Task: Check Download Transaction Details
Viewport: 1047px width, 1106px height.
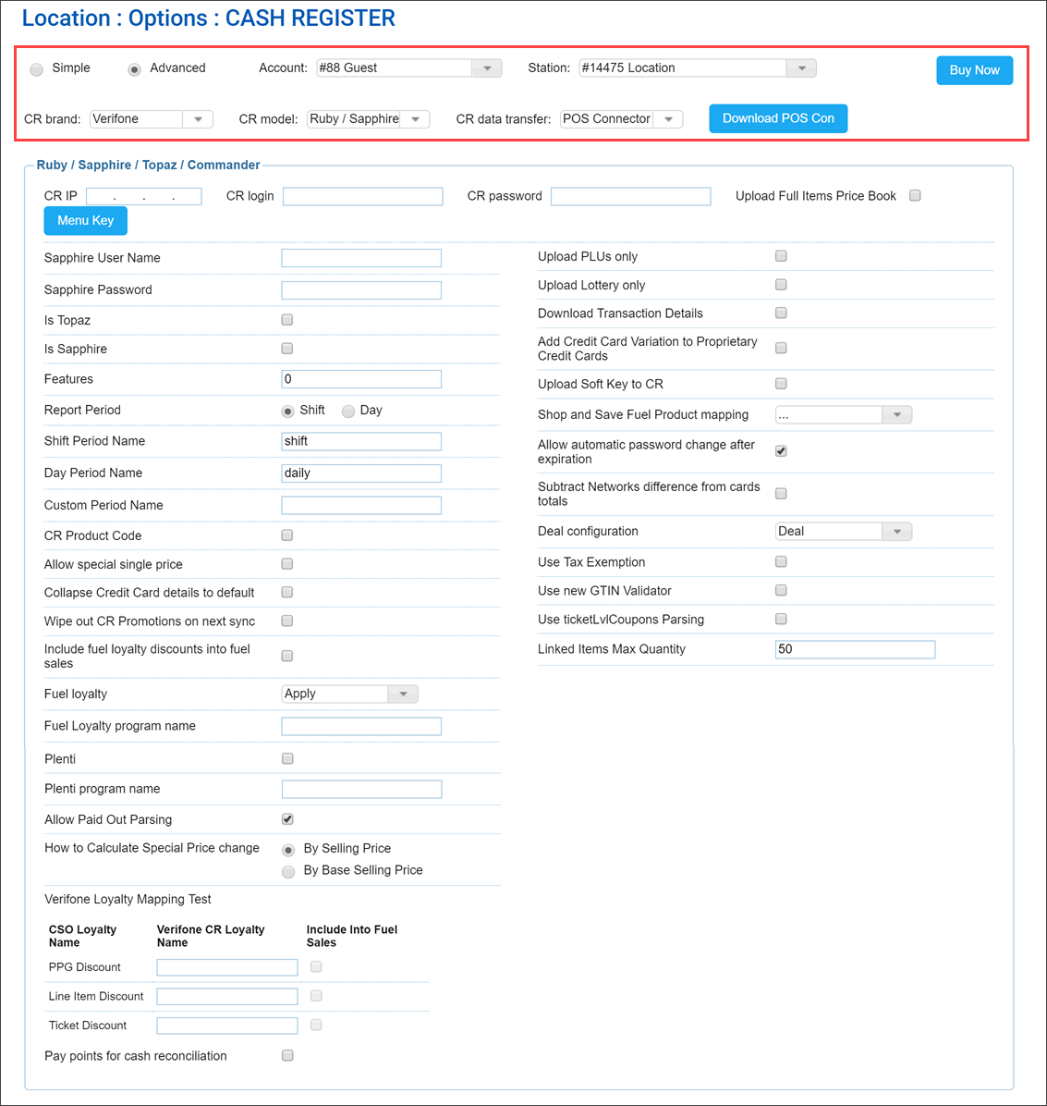Action: [781, 313]
